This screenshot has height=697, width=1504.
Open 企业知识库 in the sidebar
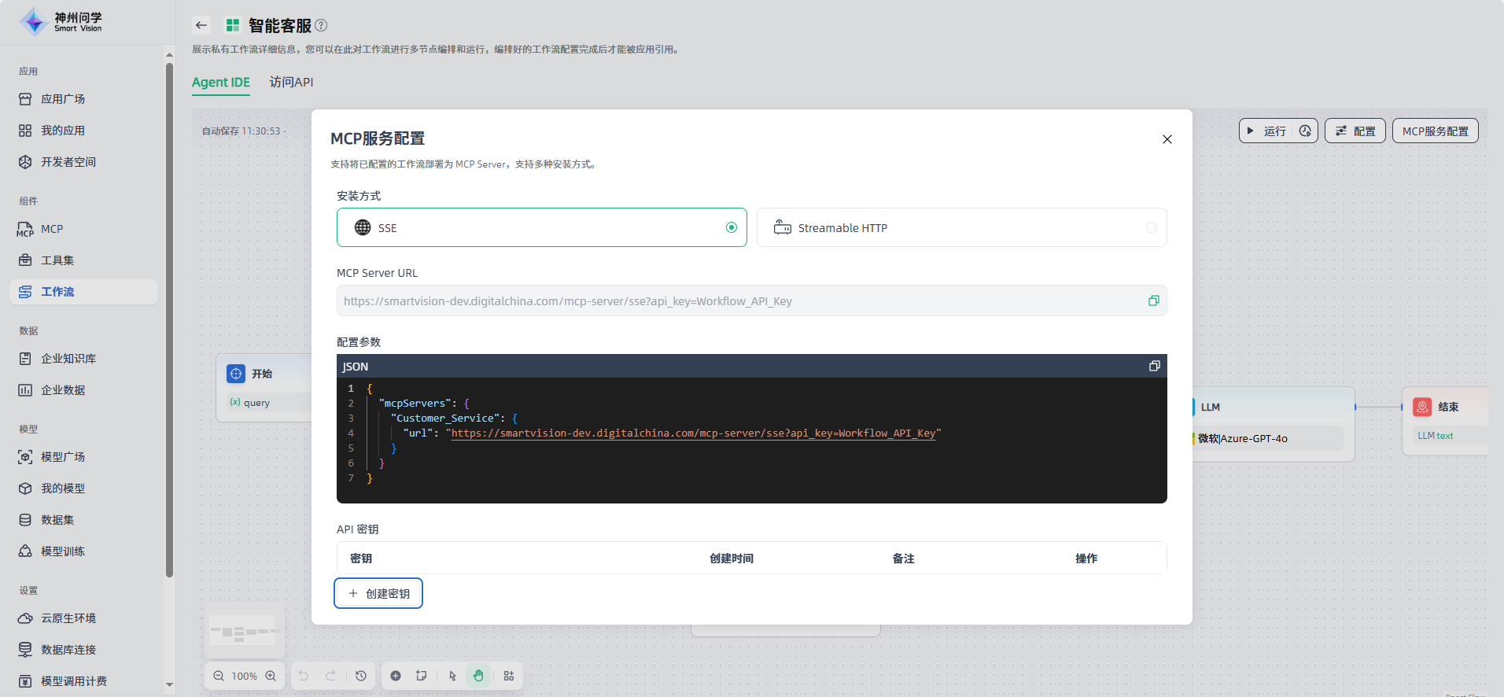68,359
